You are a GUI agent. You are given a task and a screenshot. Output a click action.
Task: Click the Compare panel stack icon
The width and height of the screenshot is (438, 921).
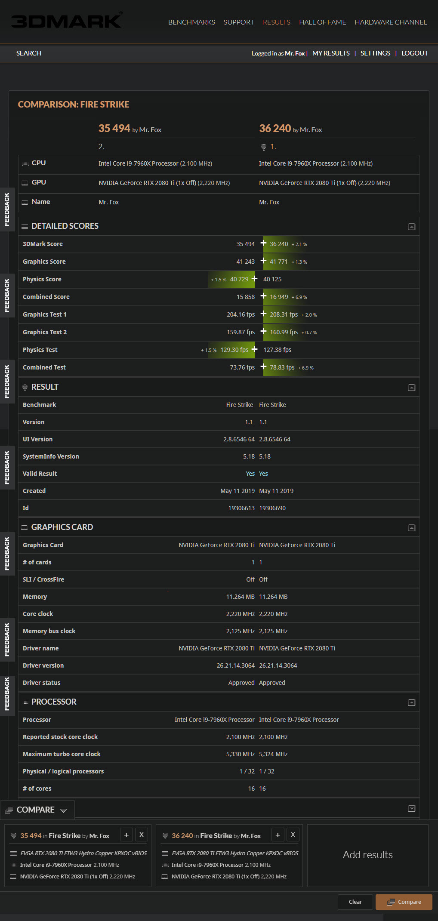[x=9, y=810]
